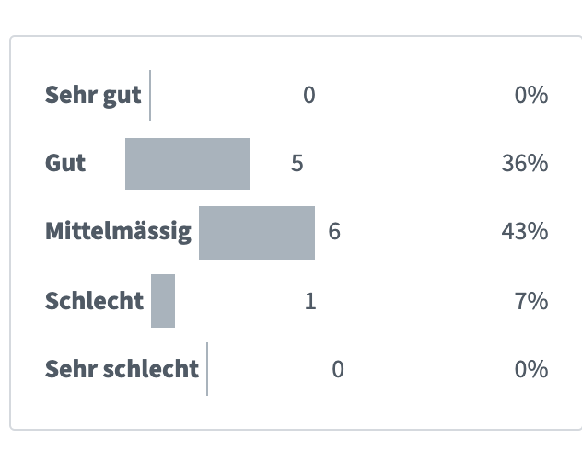582x451 pixels.
Task: Click the 0% value in the Sehr schlecht row
Action: click(x=531, y=369)
